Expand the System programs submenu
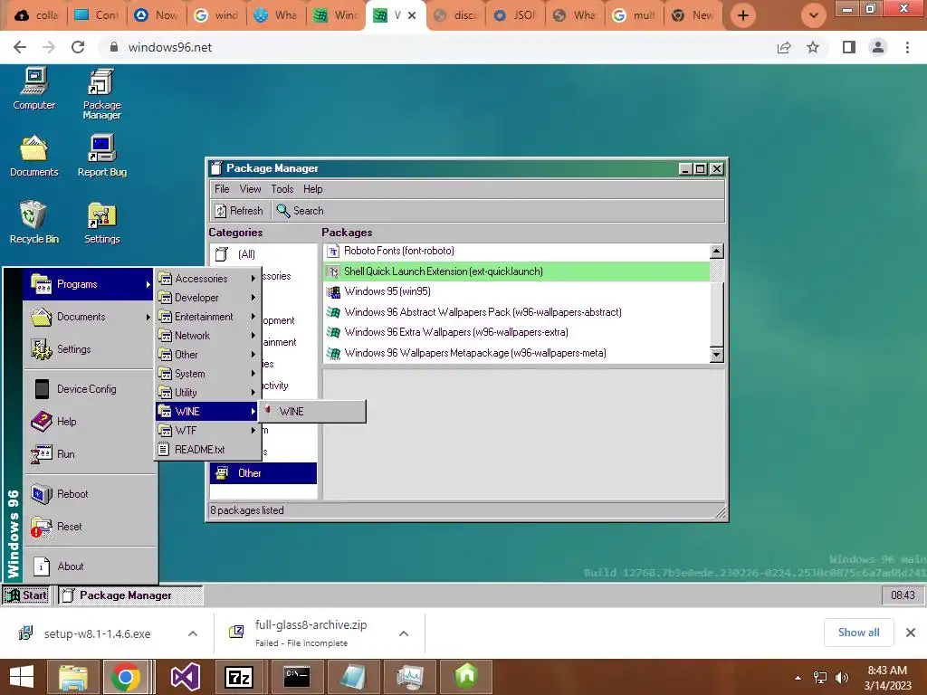Image resolution: width=927 pixels, height=695 pixels. 207,374
